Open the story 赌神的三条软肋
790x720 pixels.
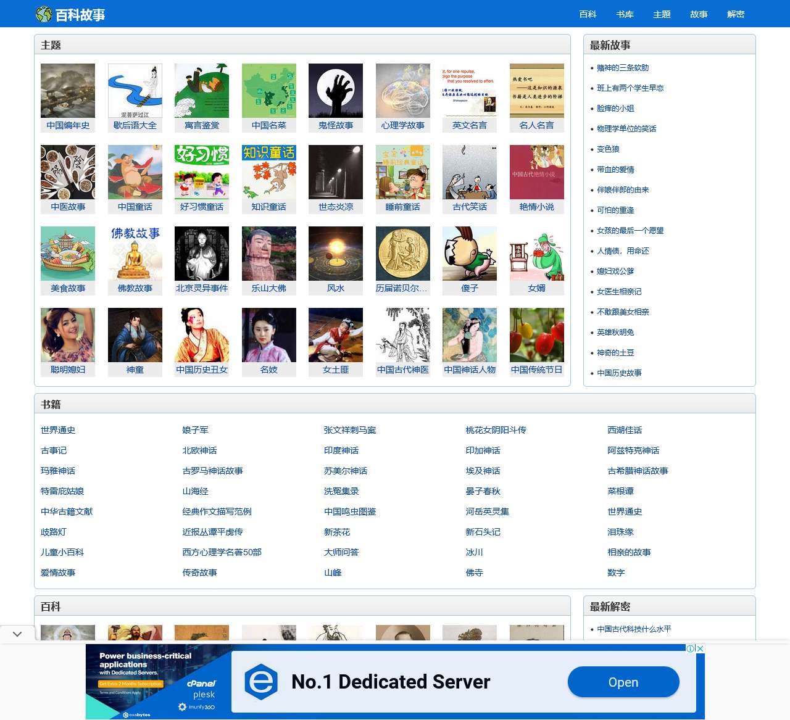[x=623, y=68]
